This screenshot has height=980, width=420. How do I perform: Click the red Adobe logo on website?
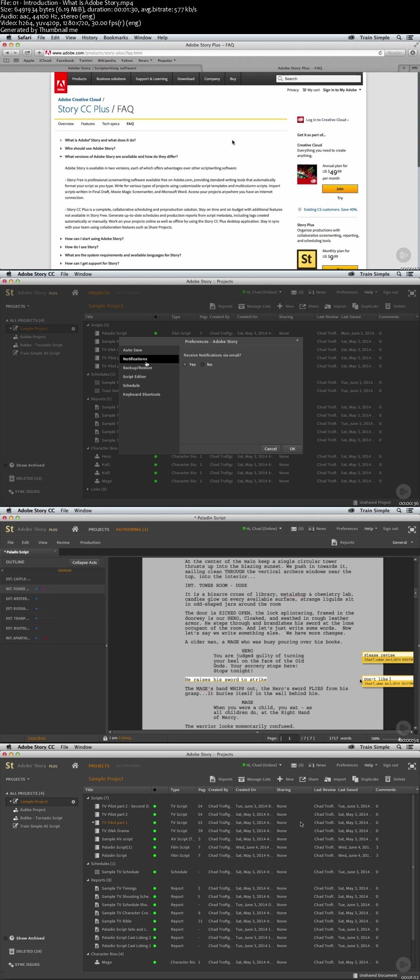point(61,83)
